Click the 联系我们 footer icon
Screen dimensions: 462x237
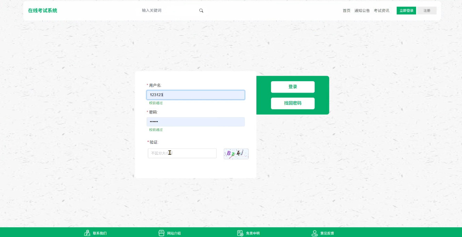(x=87, y=233)
